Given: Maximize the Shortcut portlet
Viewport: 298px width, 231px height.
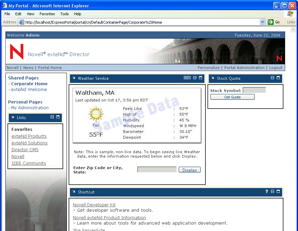Looking at the screenshot, I should coord(278,191).
